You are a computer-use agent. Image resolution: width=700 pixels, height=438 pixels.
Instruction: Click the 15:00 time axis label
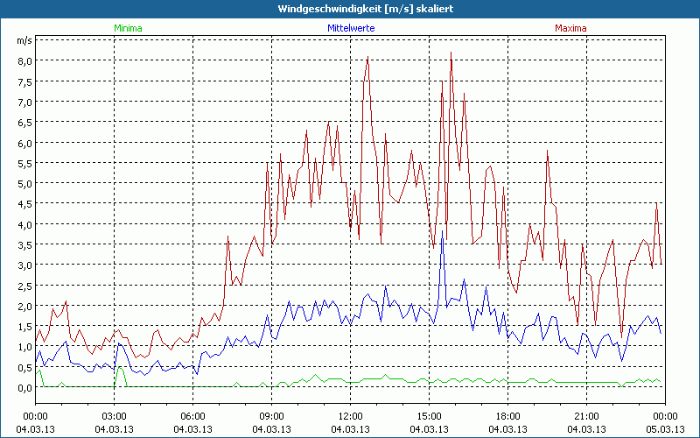coord(429,417)
